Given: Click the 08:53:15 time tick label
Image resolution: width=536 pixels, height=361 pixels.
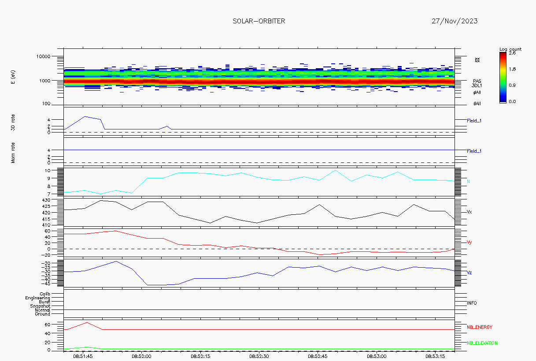Looking at the screenshot, I should 436,356.
